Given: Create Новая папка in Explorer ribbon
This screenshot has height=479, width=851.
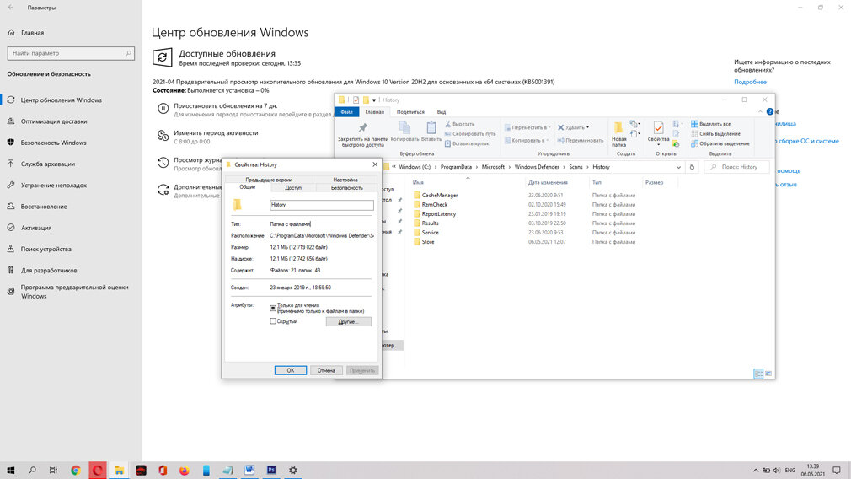Looking at the screenshot, I should pyautogui.click(x=618, y=134).
